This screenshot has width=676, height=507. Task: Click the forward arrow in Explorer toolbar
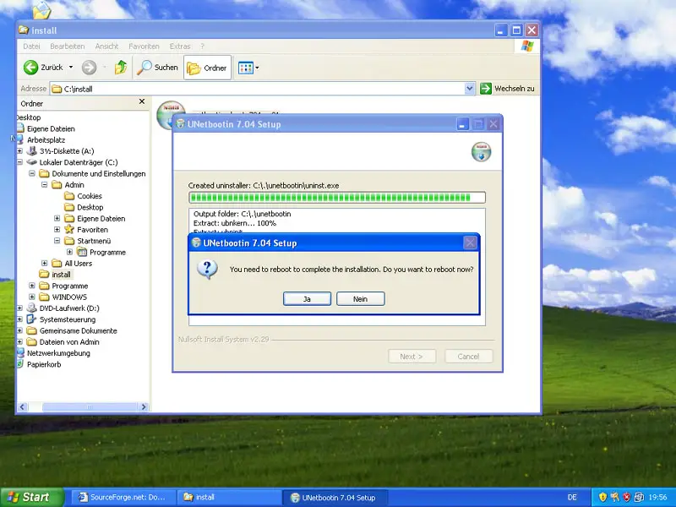point(90,68)
